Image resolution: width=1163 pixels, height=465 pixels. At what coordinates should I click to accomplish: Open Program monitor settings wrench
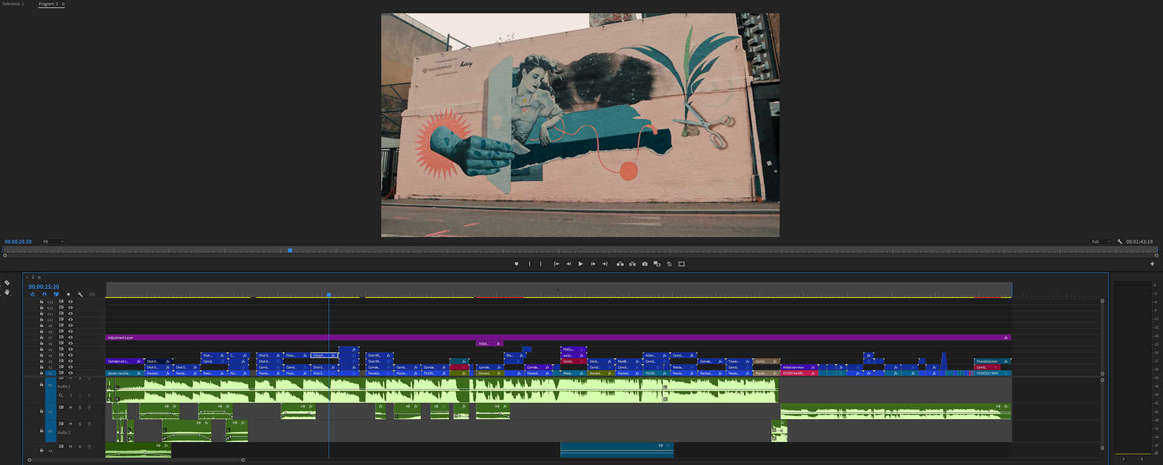coord(1119,241)
